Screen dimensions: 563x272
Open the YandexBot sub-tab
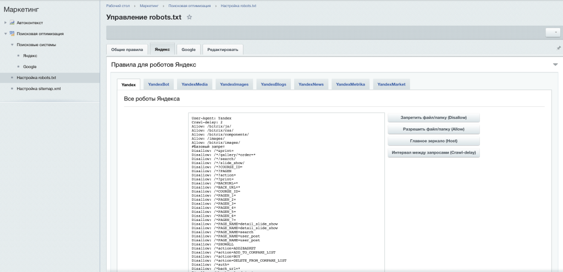click(x=159, y=84)
